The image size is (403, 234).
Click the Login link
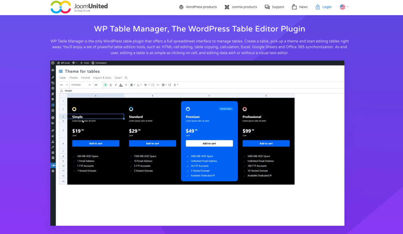(324, 7)
